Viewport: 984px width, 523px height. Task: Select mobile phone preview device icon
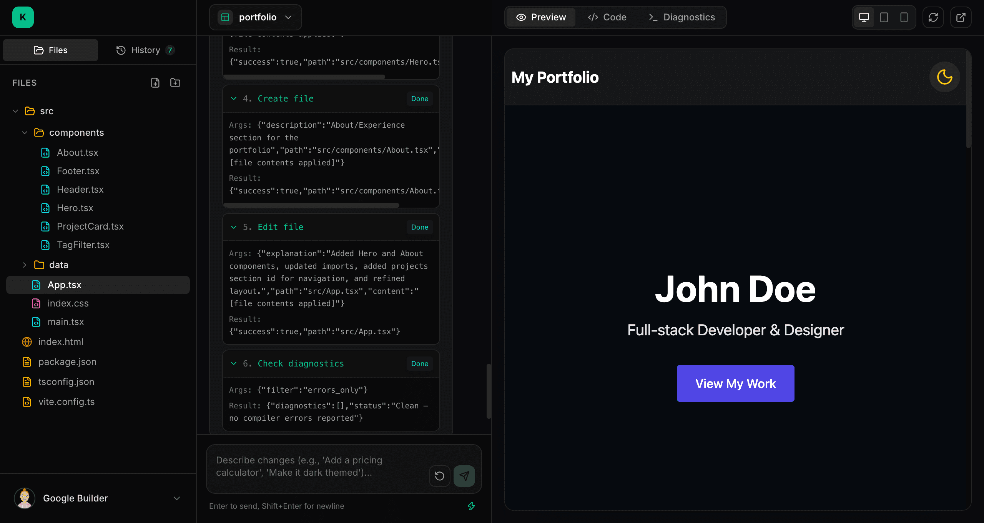[904, 17]
